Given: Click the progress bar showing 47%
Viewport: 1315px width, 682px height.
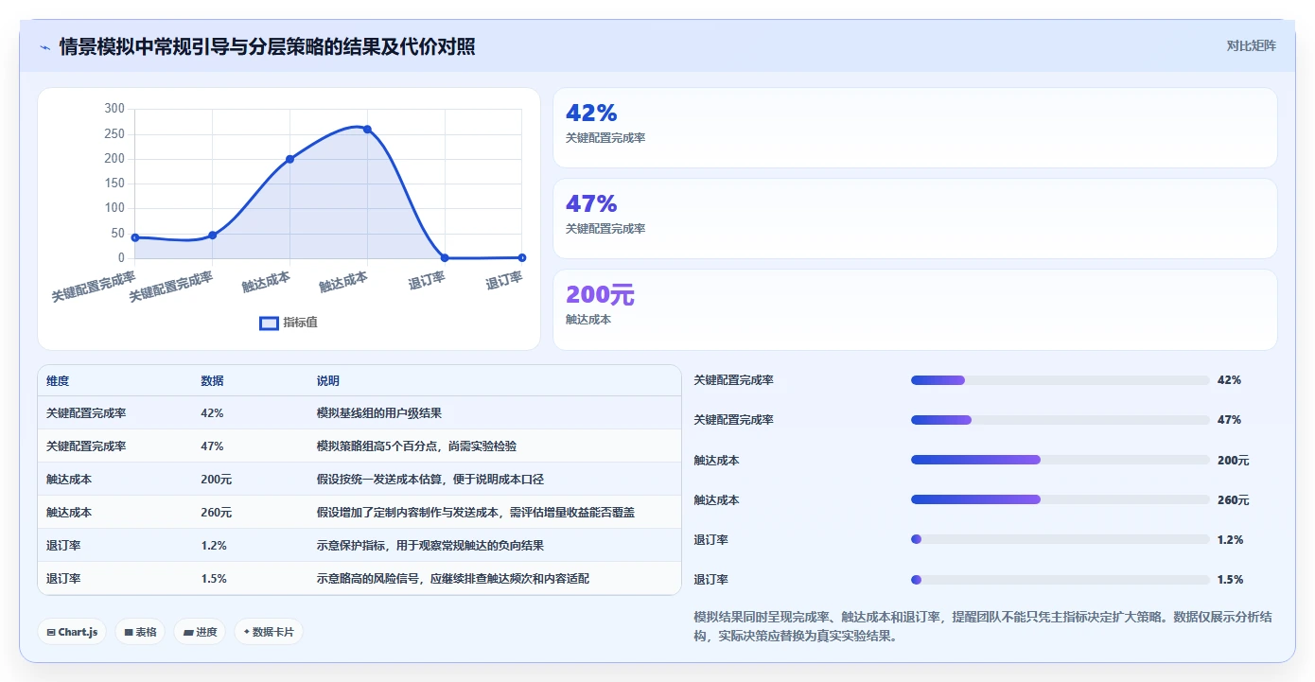Looking at the screenshot, I should click(x=1060, y=420).
